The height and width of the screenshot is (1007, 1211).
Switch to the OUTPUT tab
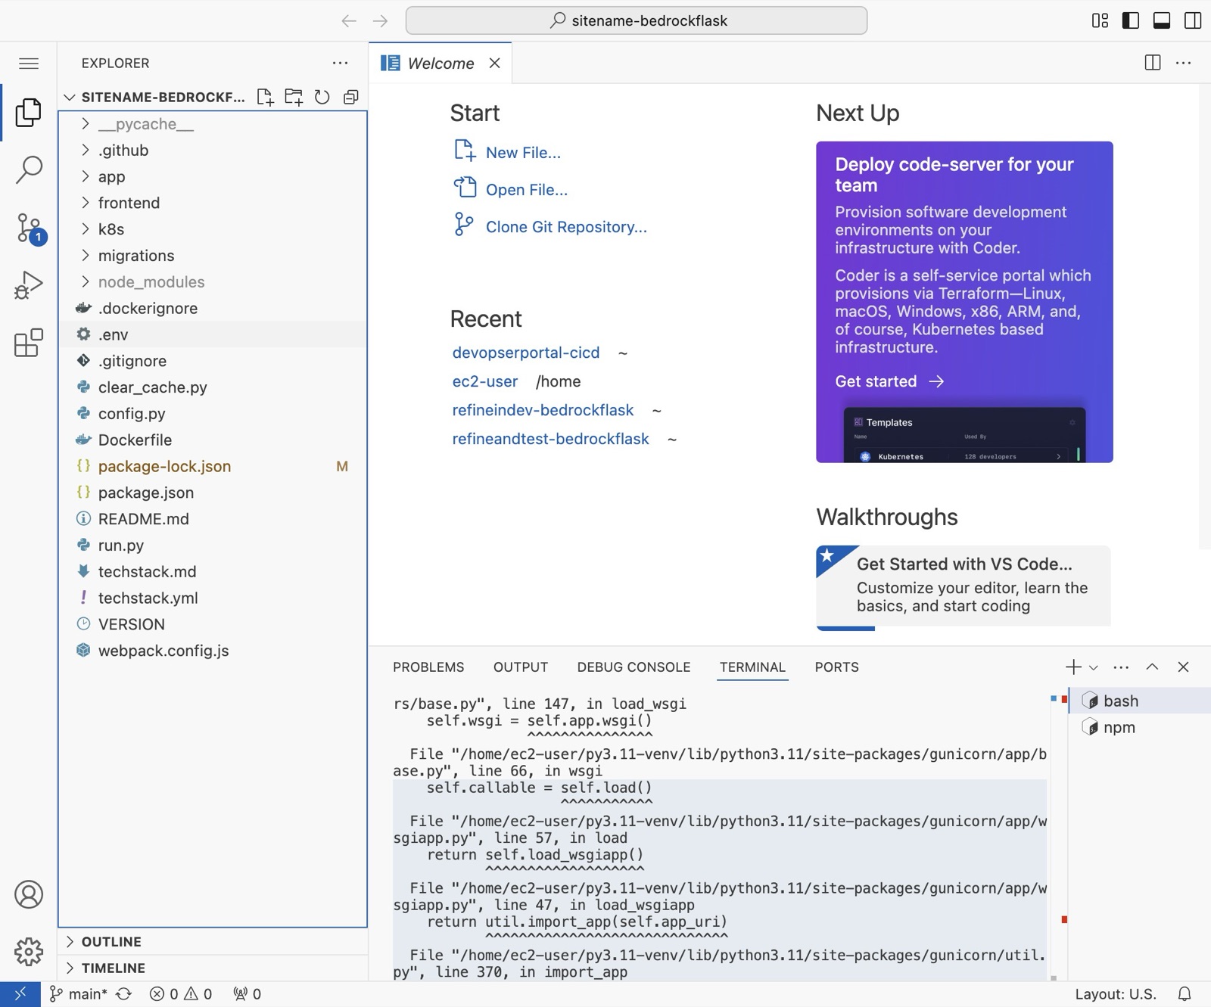(521, 667)
